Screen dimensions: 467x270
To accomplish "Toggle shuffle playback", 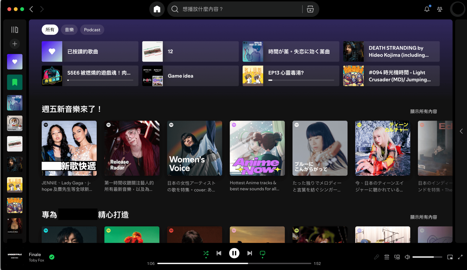I will point(206,253).
